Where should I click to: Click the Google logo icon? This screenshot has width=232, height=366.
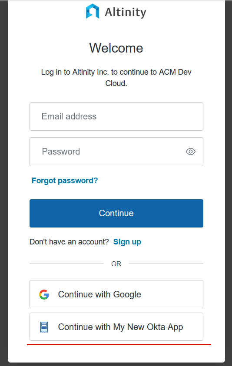pos(44,294)
